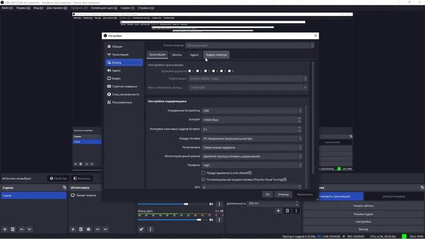Click OK in settings dialog

coord(268,195)
